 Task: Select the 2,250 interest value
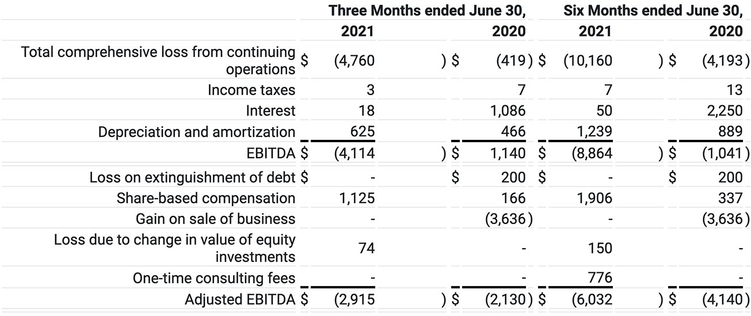723,111
